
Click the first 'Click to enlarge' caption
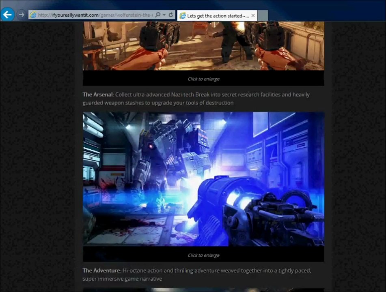(x=204, y=79)
